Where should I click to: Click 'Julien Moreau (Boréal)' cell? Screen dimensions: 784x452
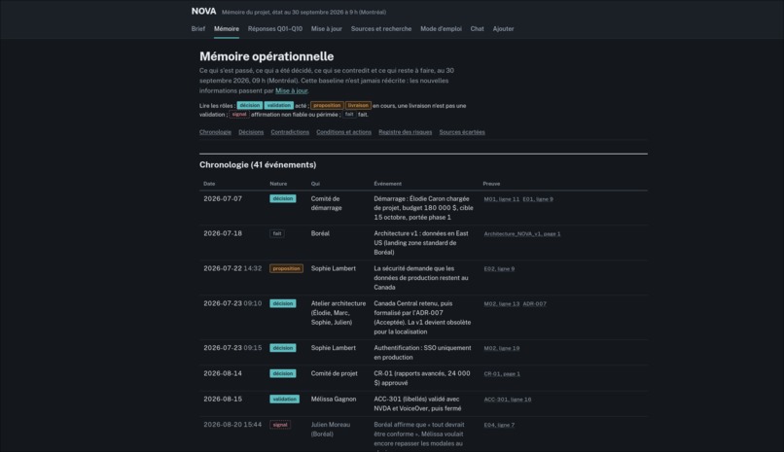pyautogui.click(x=331, y=430)
